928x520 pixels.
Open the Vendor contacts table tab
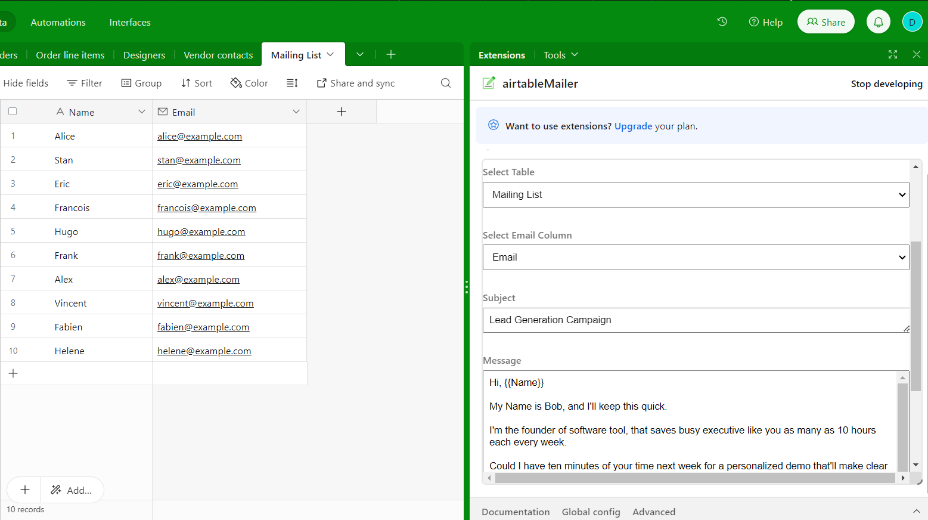218,55
